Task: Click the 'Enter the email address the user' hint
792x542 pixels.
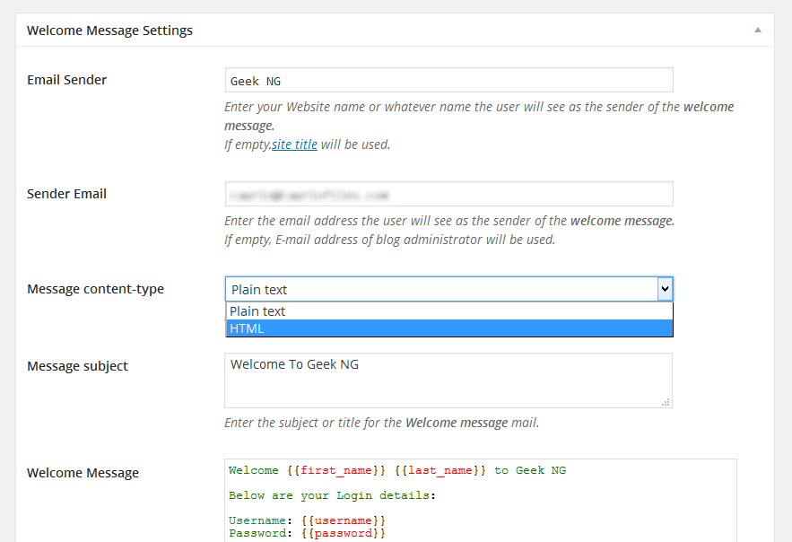Action: click(449, 221)
